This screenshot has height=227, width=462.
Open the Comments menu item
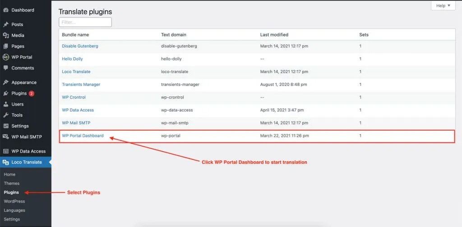click(23, 68)
